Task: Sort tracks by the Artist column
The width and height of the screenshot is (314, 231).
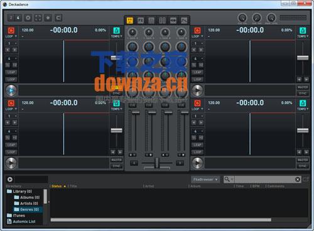Action: [x=149, y=186]
